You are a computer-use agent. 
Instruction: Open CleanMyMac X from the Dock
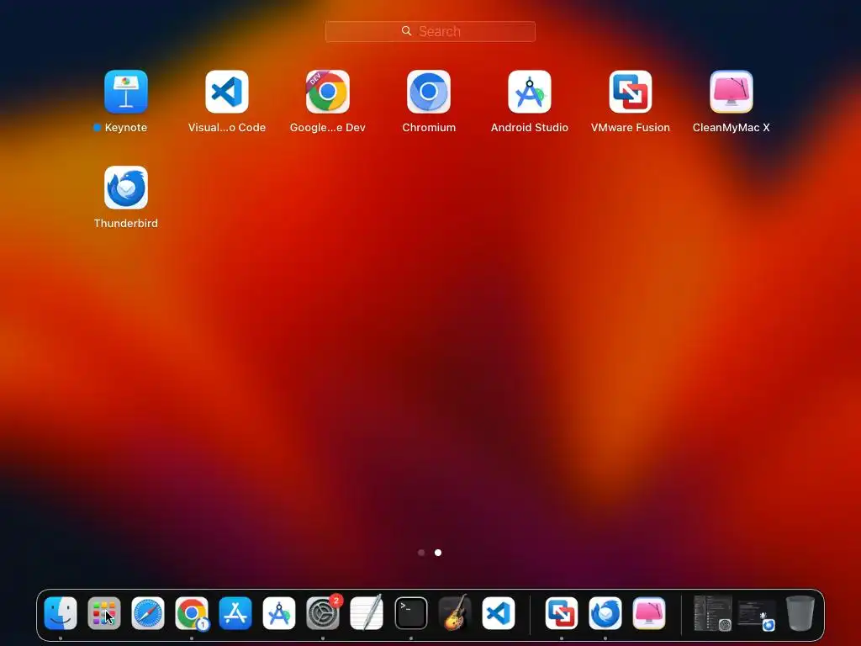649,613
